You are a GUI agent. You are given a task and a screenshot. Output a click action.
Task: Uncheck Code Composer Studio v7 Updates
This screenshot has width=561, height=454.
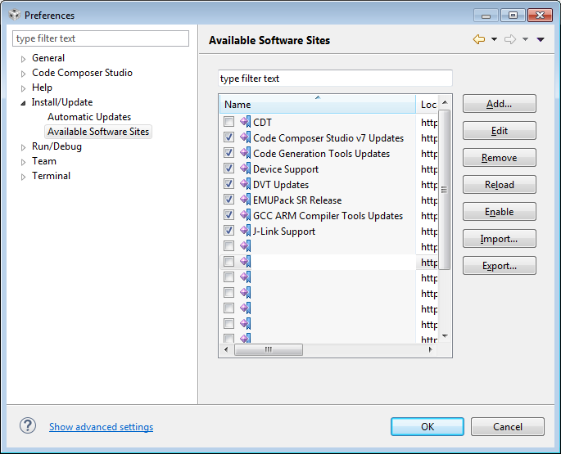229,137
